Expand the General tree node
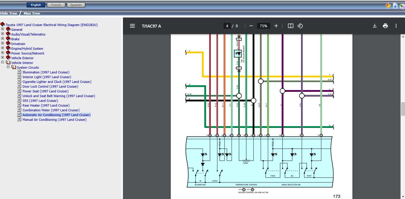This screenshot has height=199, width=405. (x=2, y=29)
